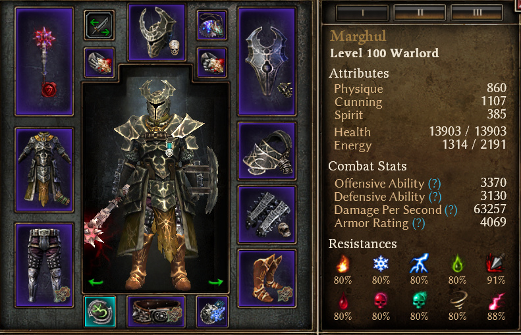Select the equipped shield slot

(267, 62)
